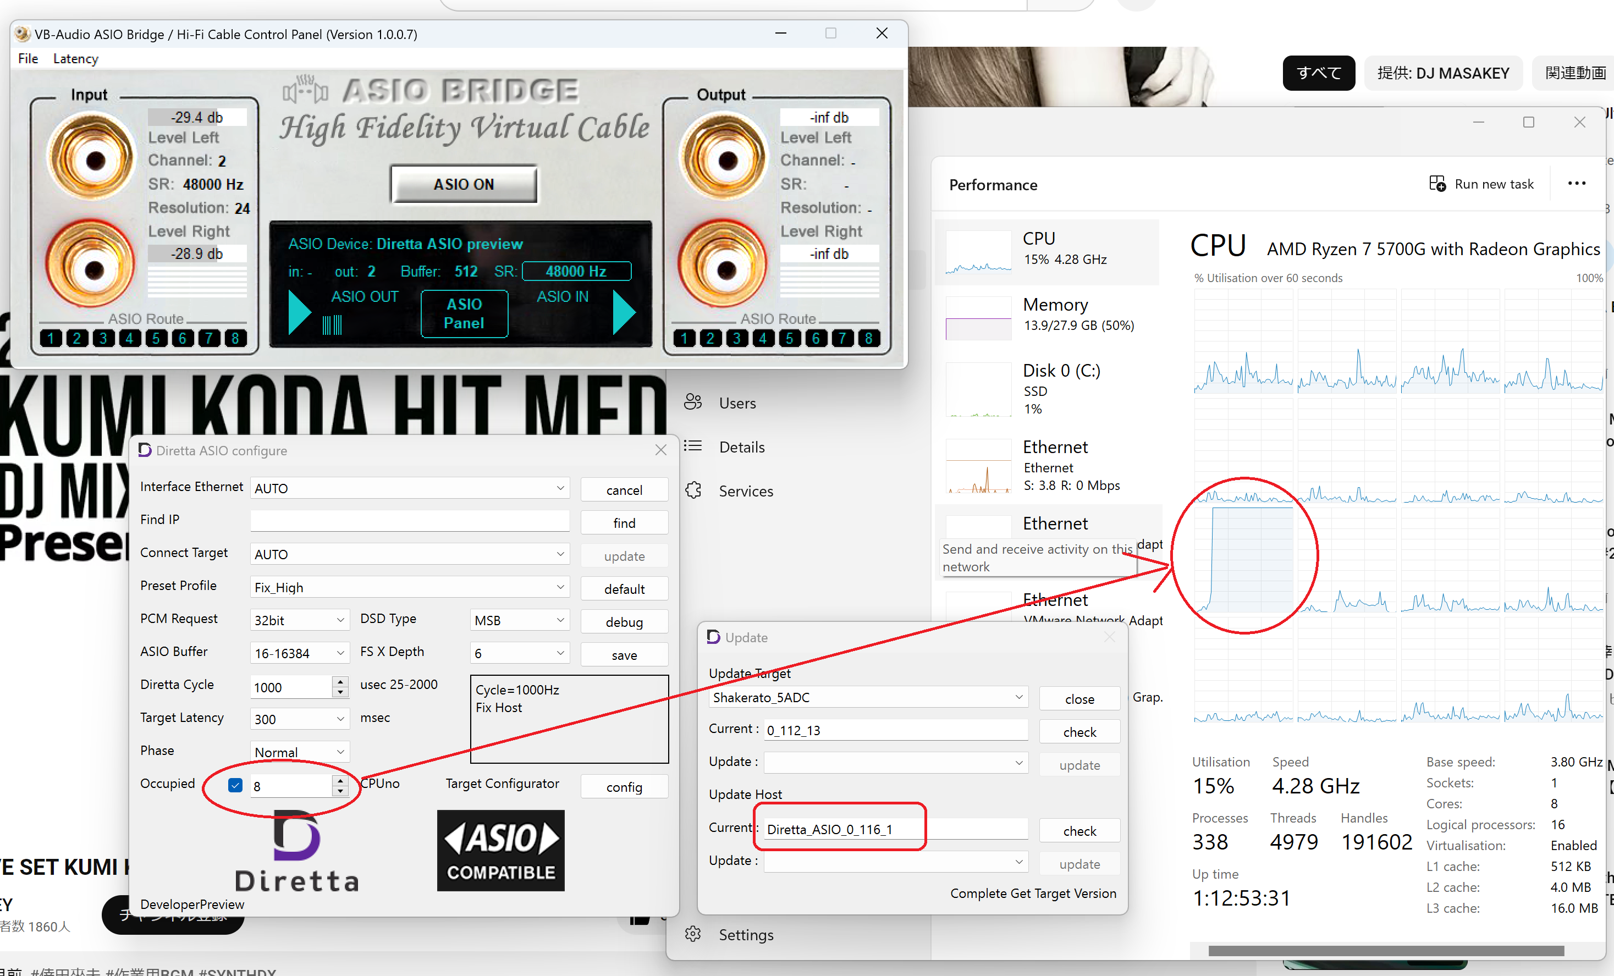
Task: Click the ASIO IN play arrow icon
Action: 624,312
